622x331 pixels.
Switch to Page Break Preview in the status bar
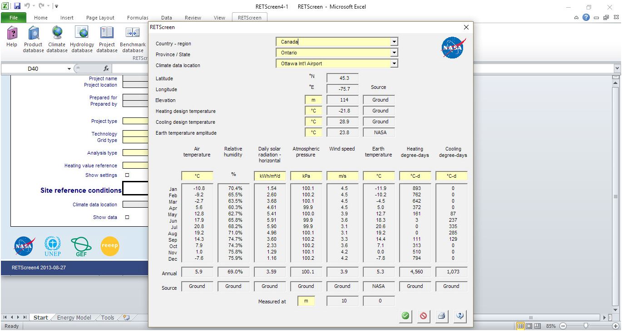tap(537, 326)
